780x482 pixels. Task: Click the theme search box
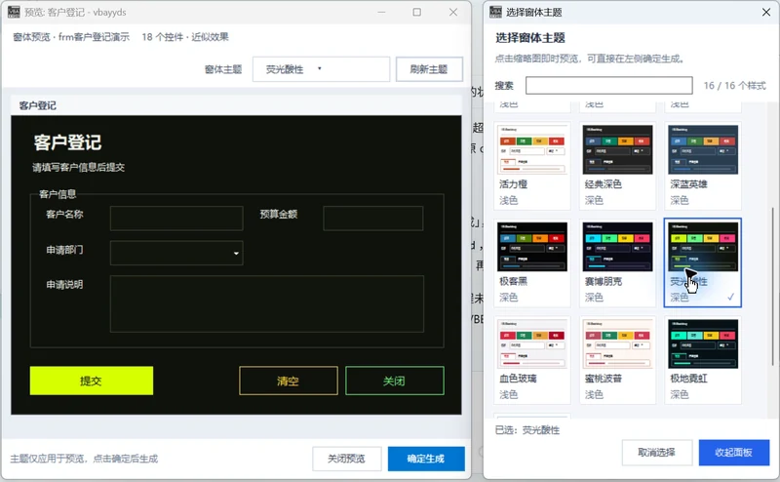(608, 85)
